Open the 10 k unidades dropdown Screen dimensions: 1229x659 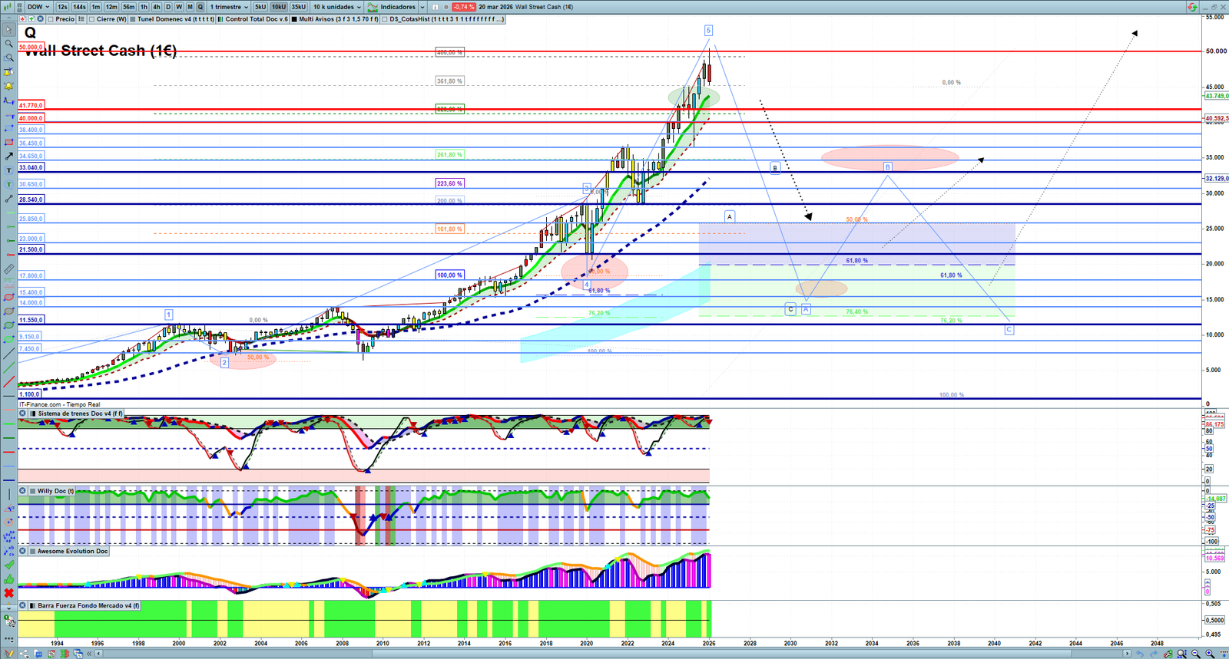coord(336,7)
